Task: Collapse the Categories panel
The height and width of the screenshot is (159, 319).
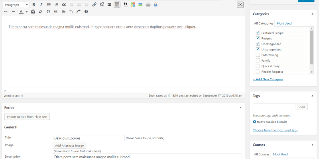Action: click(312, 14)
